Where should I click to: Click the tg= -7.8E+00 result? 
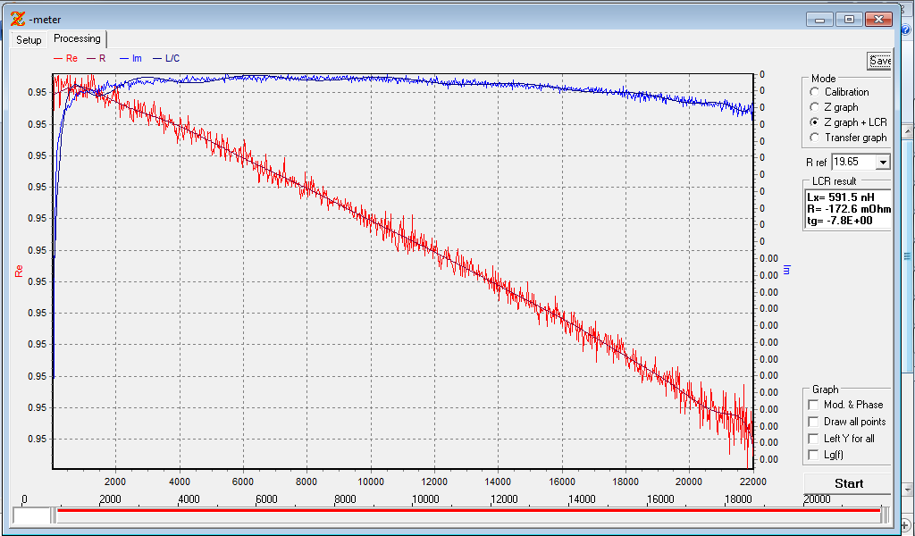840,221
